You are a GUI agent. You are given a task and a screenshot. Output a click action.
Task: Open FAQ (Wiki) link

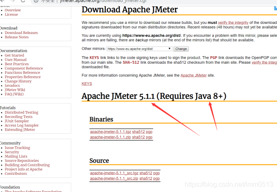tap(14, 94)
